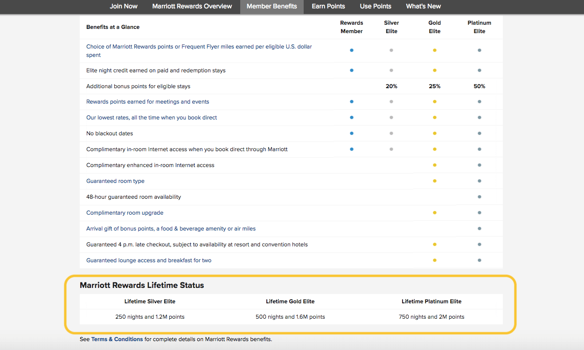
Task: Click 48-hour guaranteed room availability text
Action: pyautogui.click(x=133, y=197)
